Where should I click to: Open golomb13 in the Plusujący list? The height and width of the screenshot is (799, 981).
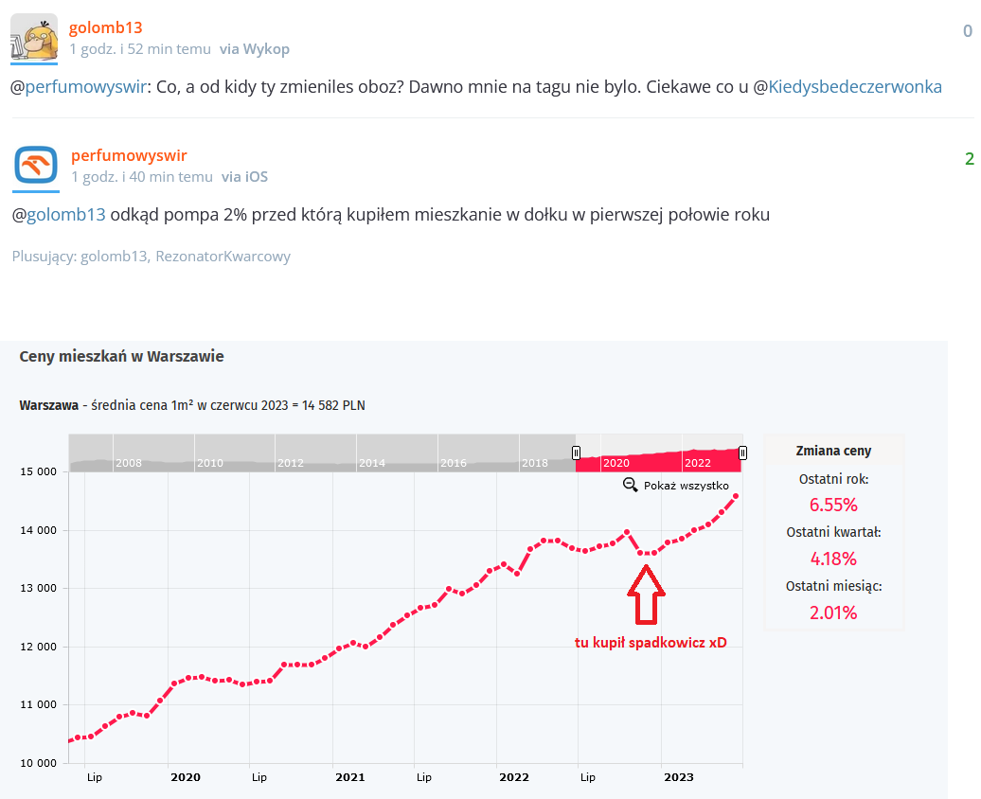[x=114, y=256]
